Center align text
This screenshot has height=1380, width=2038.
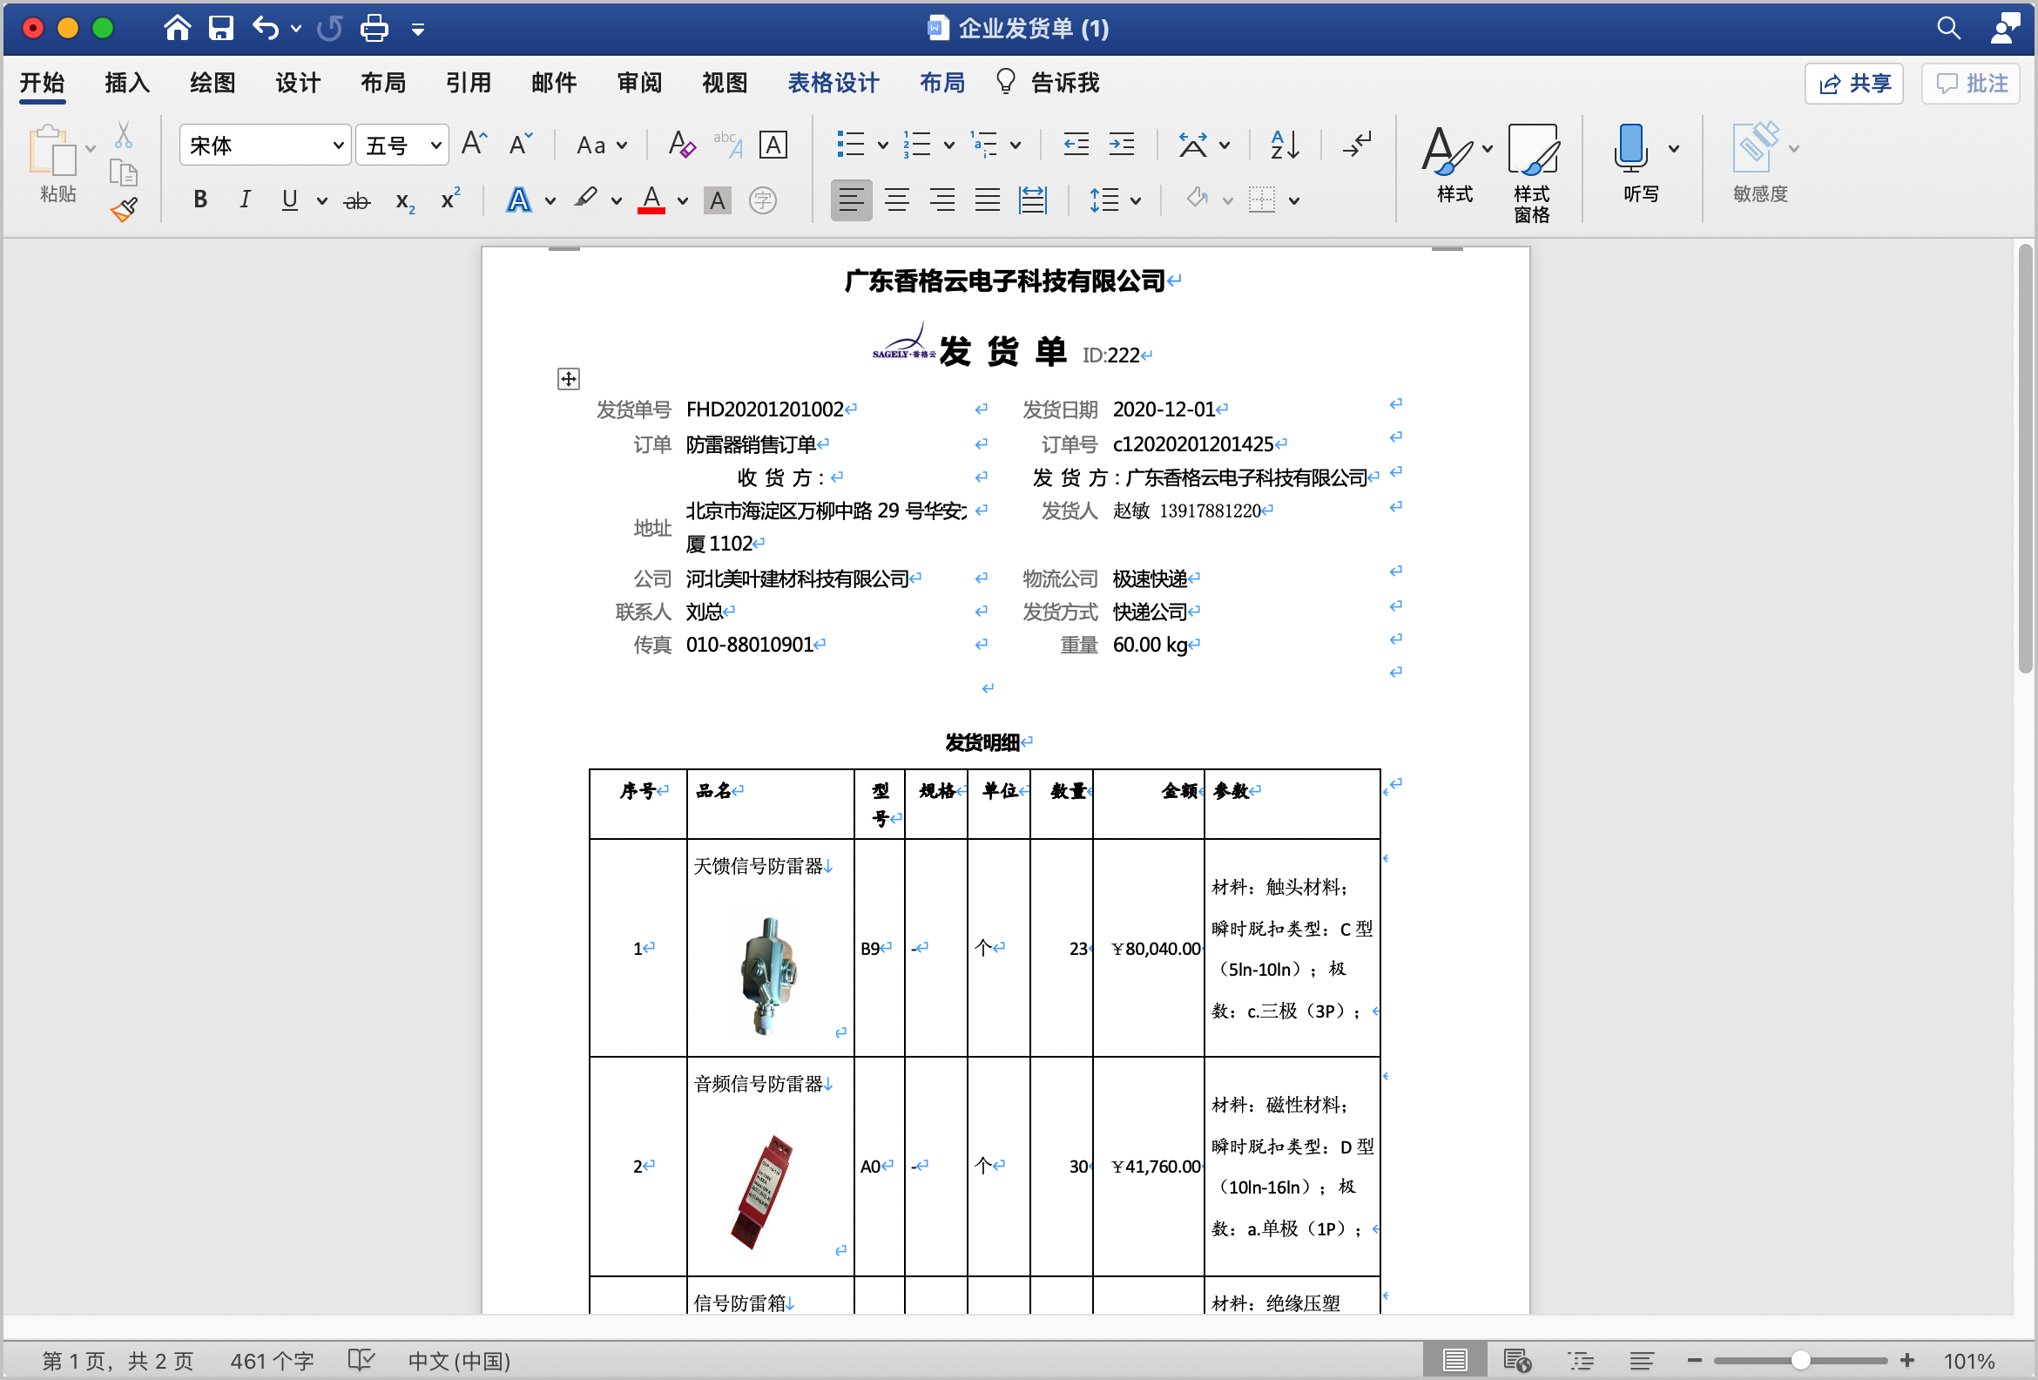[896, 200]
